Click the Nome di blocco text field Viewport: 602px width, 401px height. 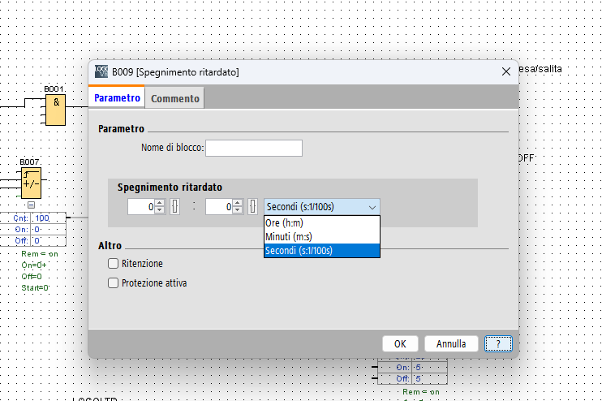pyautogui.click(x=254, y=148)
